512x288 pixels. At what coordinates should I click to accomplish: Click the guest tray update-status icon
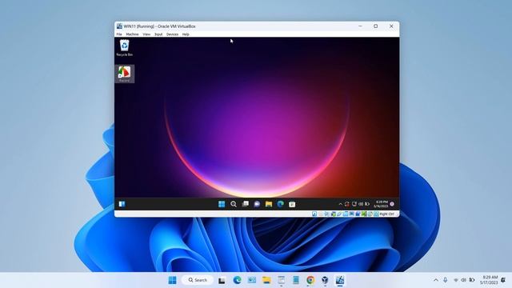pos(346,204)
